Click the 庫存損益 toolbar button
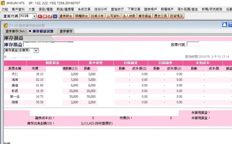The width and height of the screenshot is (232, 144). point(145,16)
